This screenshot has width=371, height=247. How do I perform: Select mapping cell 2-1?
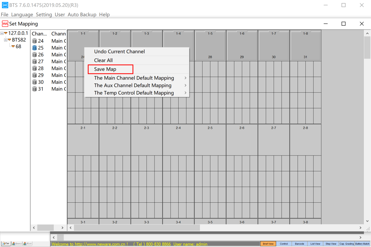(x=83, y=140)
